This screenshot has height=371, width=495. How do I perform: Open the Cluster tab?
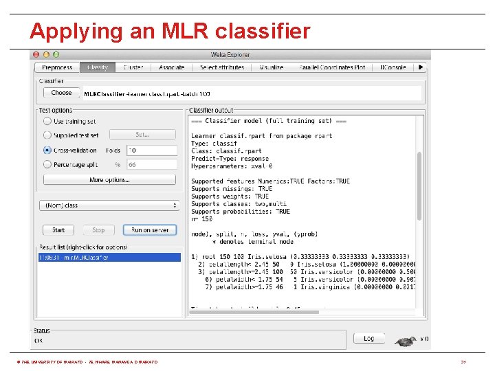(133, 67)
